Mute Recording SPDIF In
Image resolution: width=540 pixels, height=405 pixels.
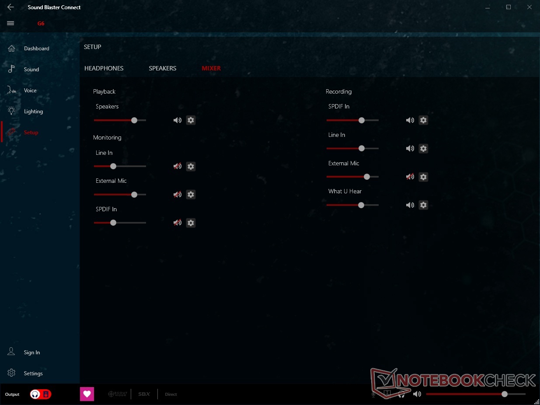click(x=410, y=120)
